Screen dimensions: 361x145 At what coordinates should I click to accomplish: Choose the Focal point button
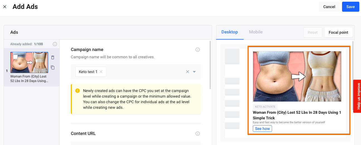pos(338,32)
